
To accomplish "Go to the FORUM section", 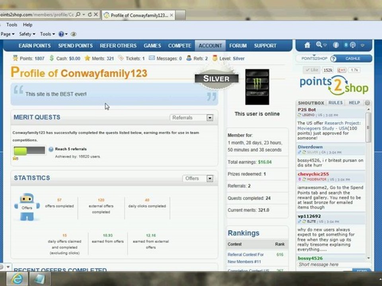I will (x=238, y=46).
